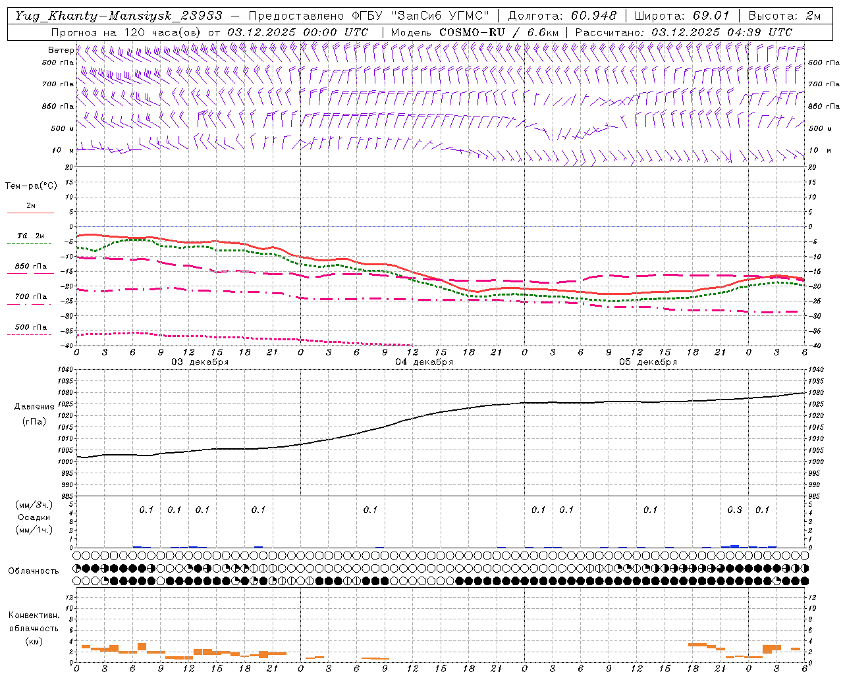This screenshot has width=843, height=674.
Task: Click the Ветер wind panel label
Action: (x=61, y=50)
